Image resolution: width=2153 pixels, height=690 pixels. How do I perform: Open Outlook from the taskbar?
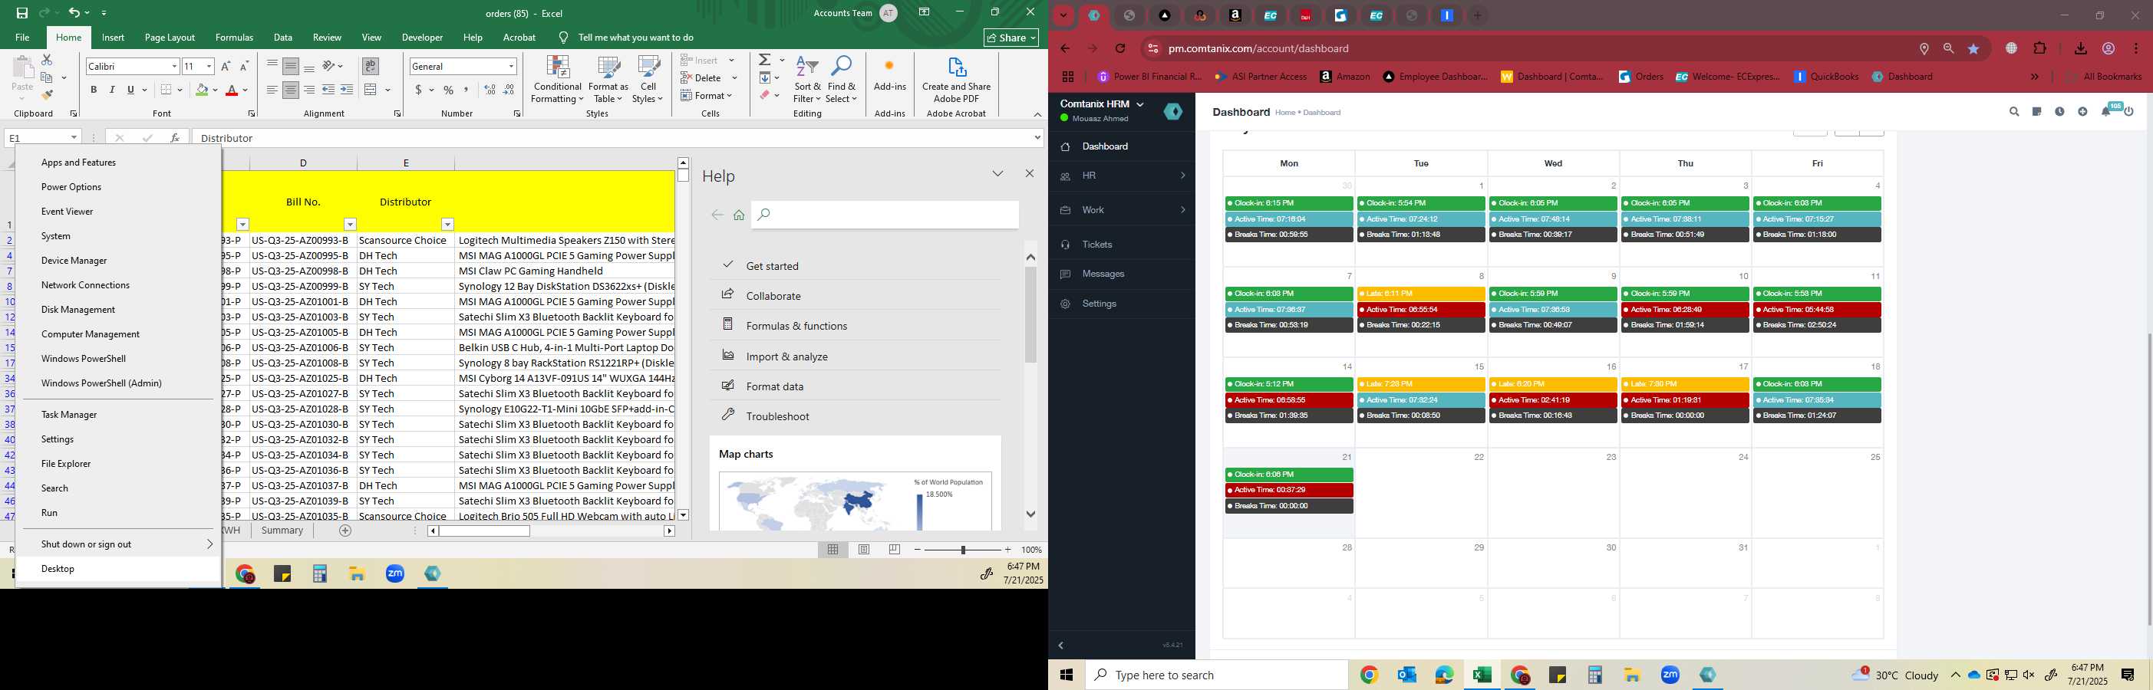point(1406,675)
